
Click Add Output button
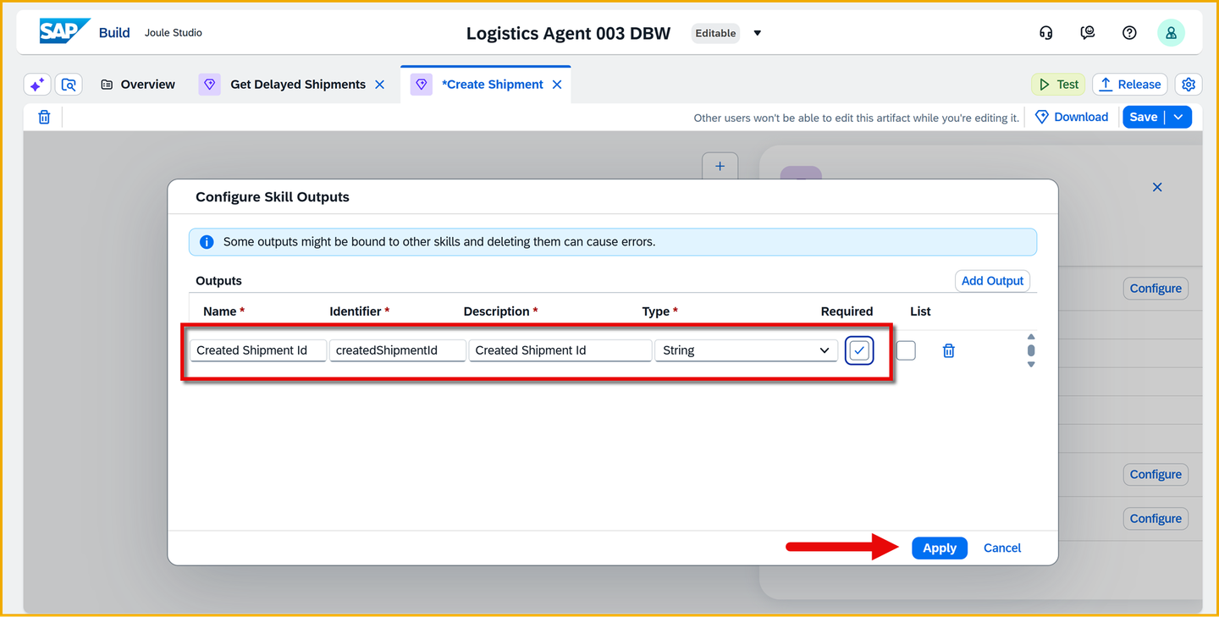992,281
